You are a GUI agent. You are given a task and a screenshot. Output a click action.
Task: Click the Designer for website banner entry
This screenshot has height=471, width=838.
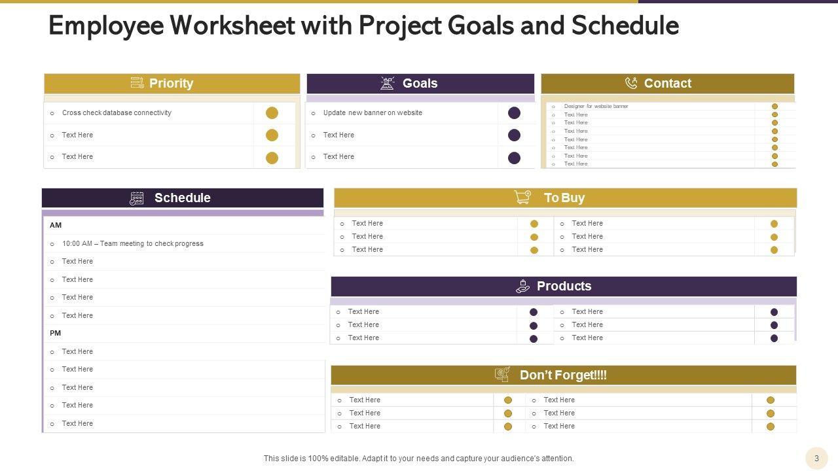[x=596, y=106]
